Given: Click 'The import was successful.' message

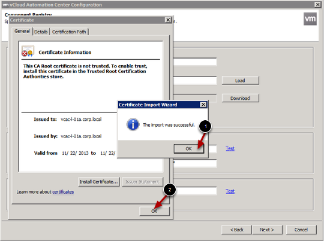Looking at the screenshot, I should [169, 125].
